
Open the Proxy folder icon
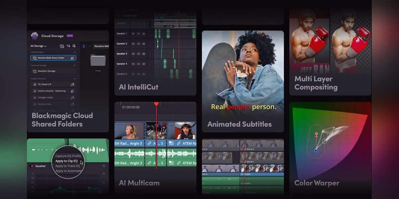98,60
